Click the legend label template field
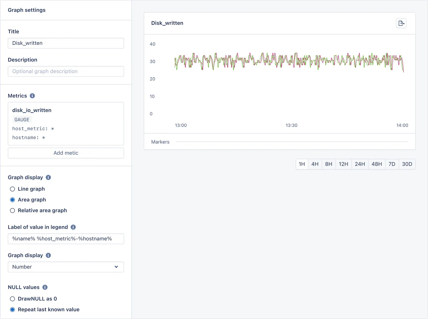428x319 pixels. tap(66, 239)
